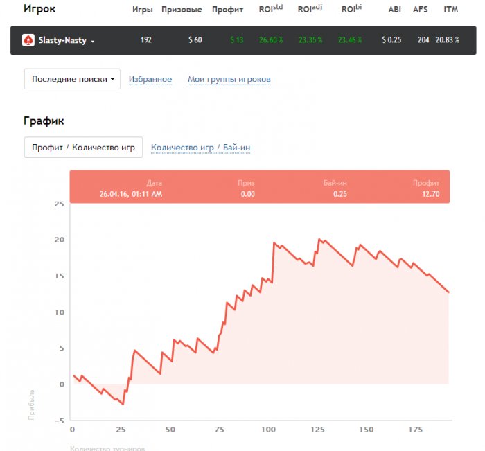The image size is (485, 451).
Task: Open the Мои группы игроков link
Action: (x=229, y=80)
